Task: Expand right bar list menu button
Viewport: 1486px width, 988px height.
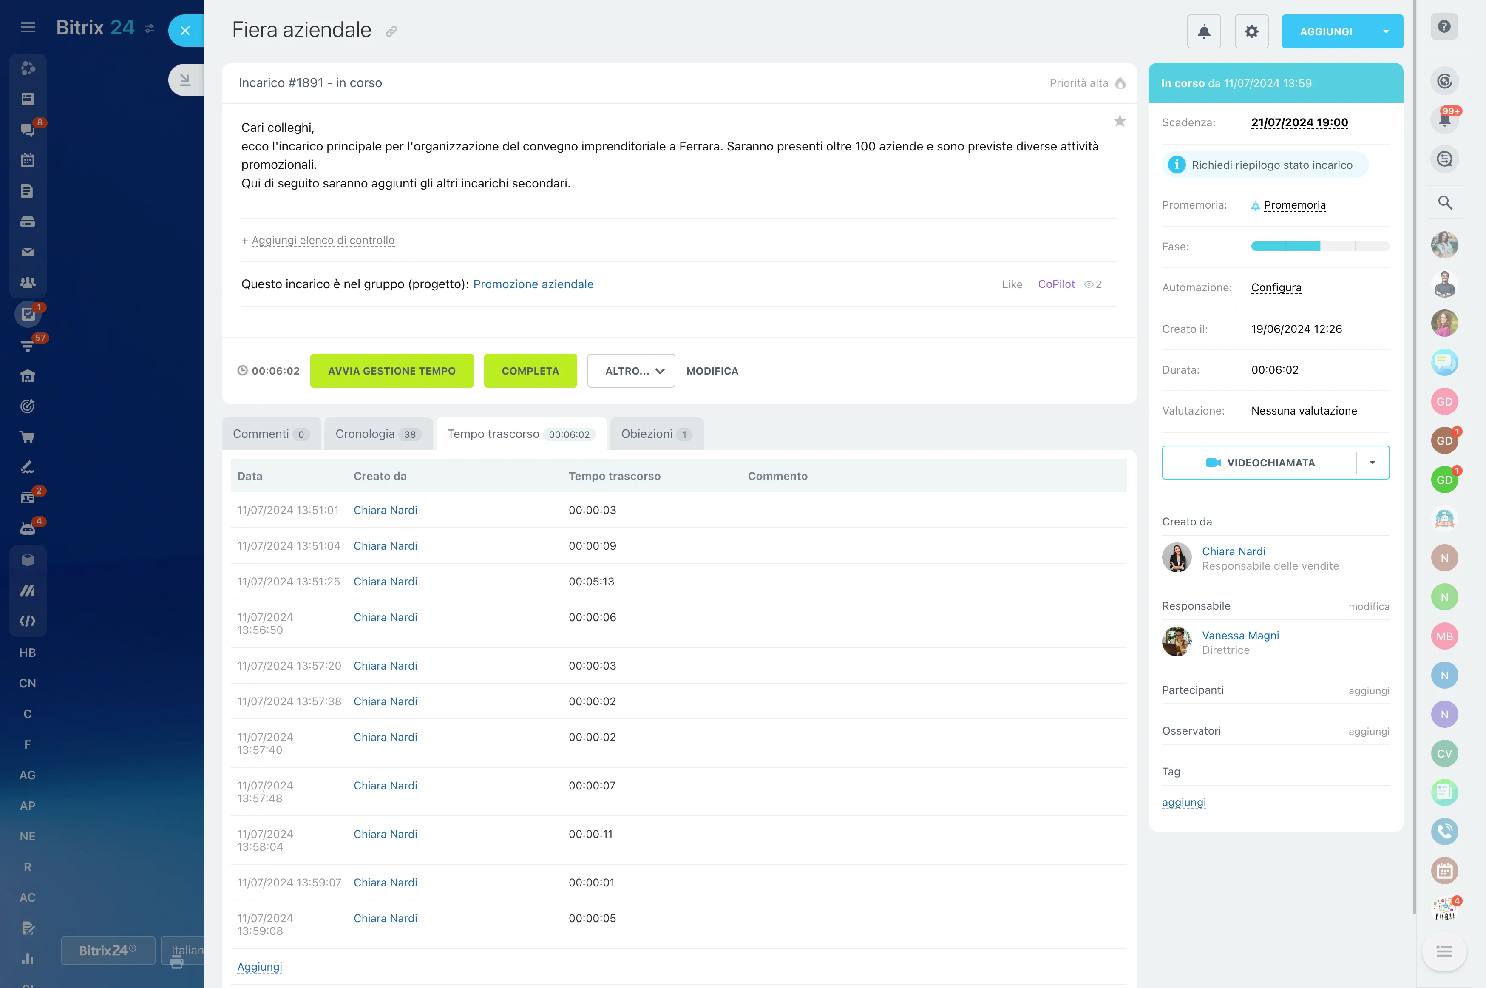Action: pos(1444,951)
